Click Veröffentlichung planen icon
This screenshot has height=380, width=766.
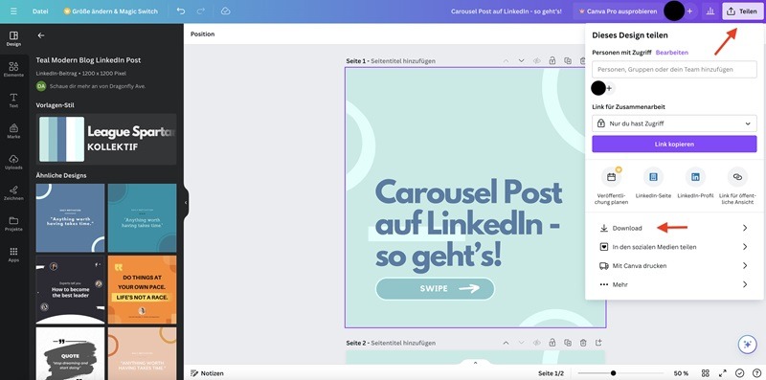[611, 177]
